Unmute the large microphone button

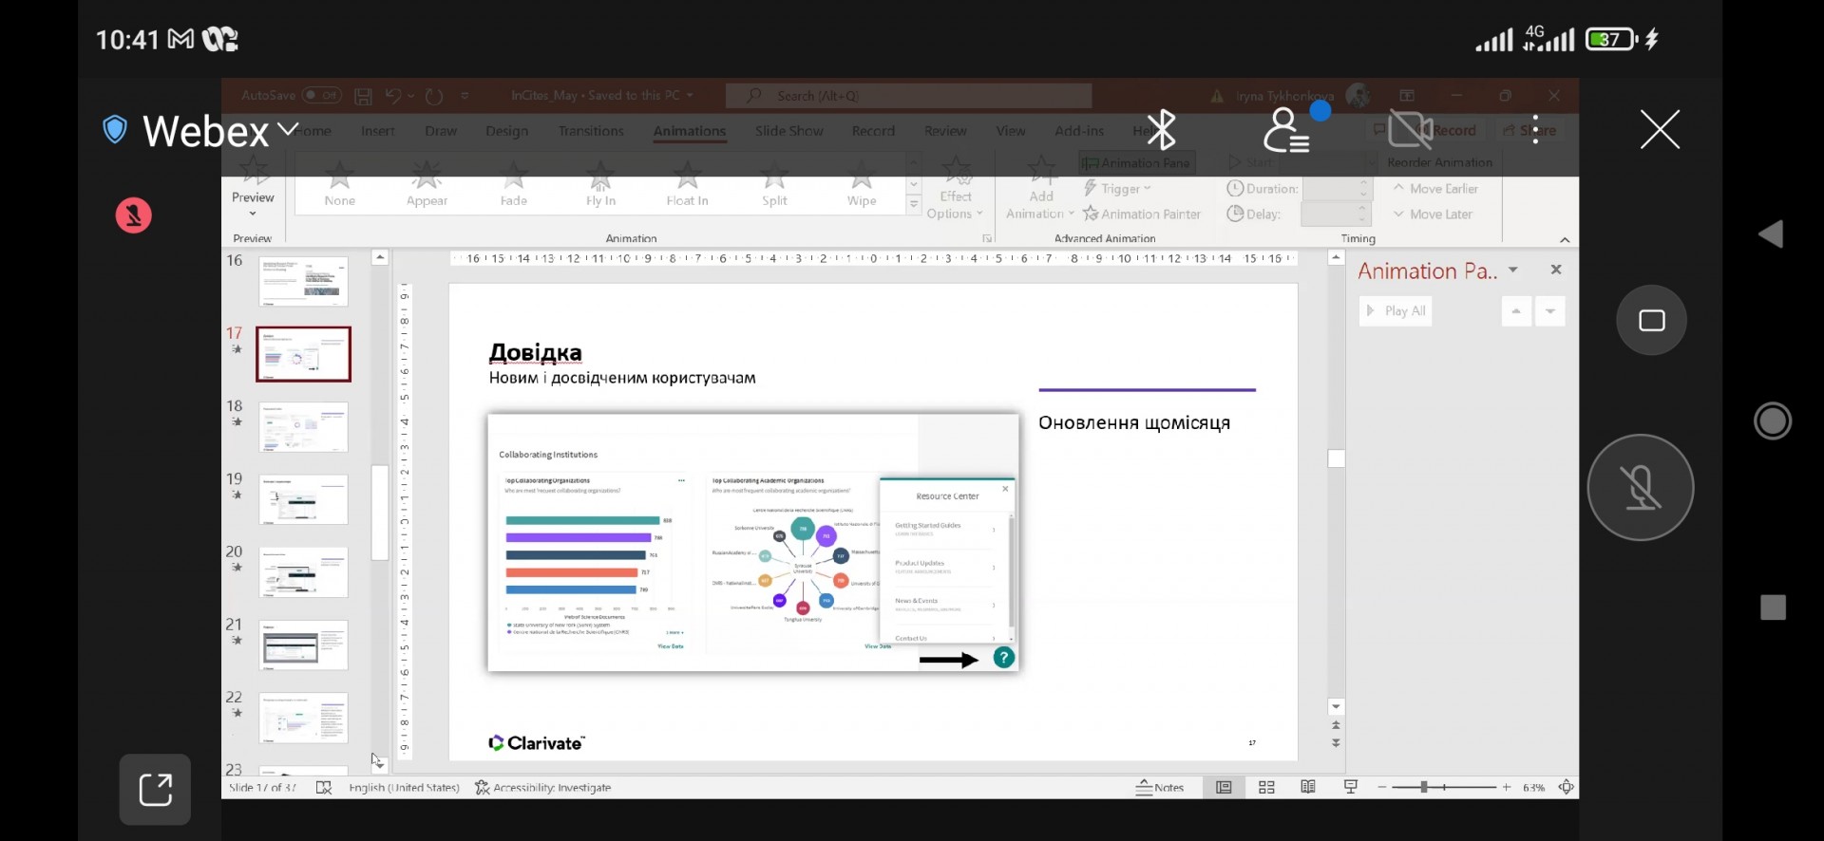[1640, 488]
